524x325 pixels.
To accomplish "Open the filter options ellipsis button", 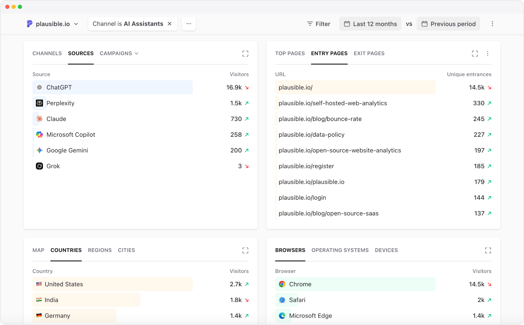I will [x=189, y=24].
